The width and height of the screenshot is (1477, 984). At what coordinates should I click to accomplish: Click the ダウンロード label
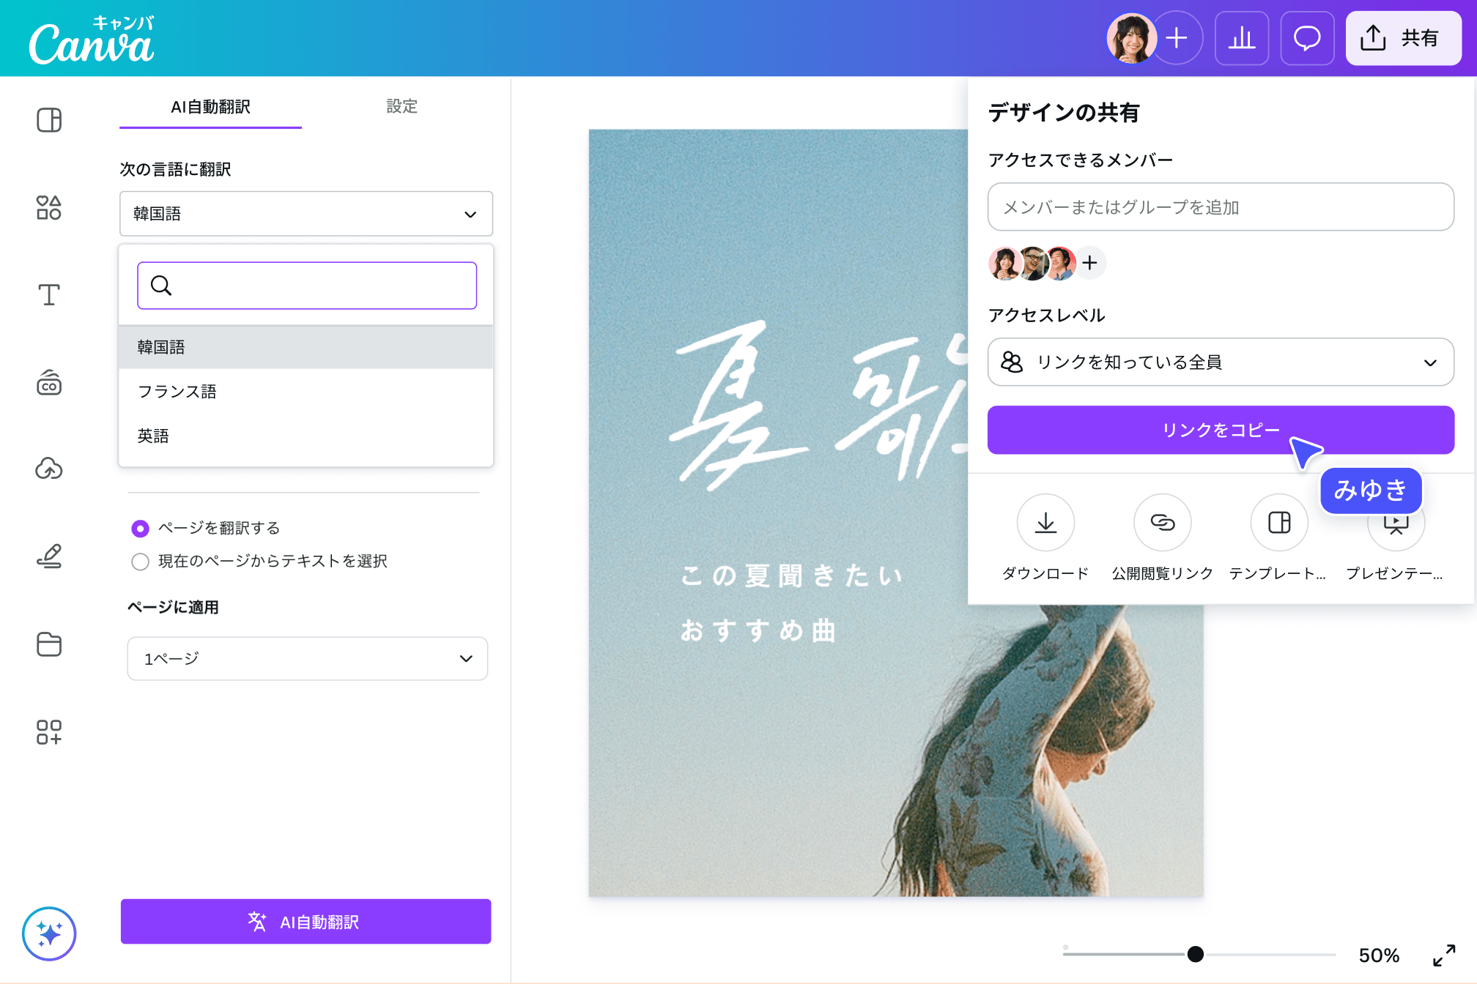(1045, 573)
